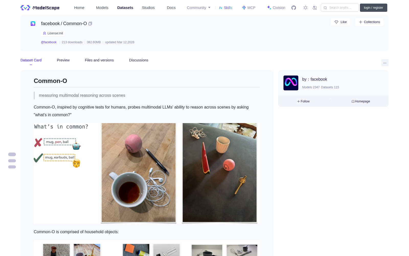Expand the Community dropdown
The width and height of the screenshot is (409, 256).
[x=199, y=8]
